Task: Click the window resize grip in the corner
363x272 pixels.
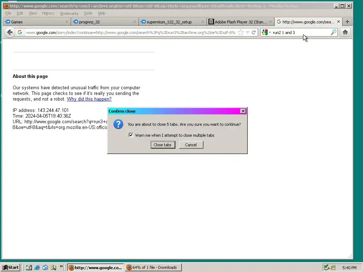Action: 350,256
